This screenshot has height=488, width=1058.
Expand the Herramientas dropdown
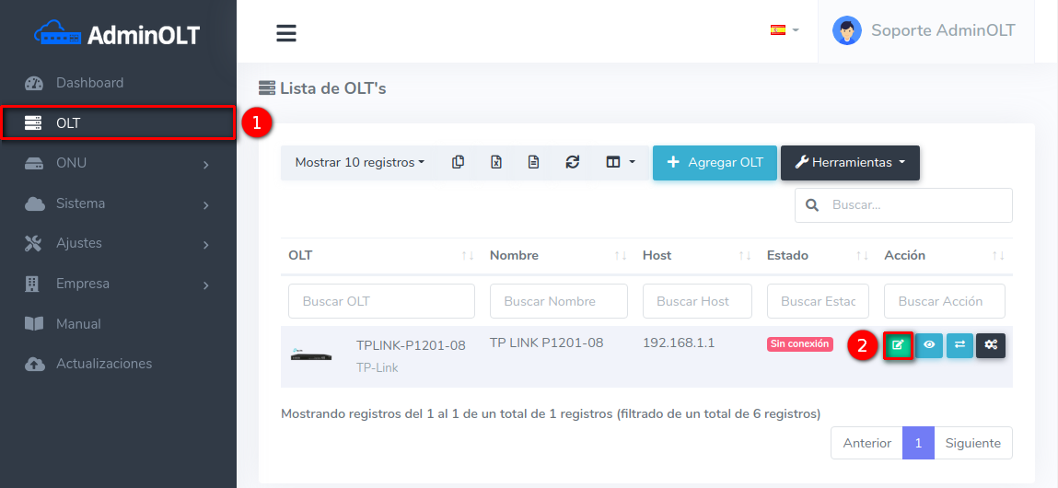pyautogui.click(x=849, y=162)
